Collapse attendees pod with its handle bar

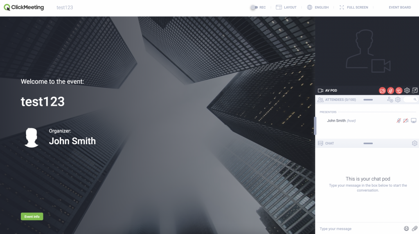(368, 100)
